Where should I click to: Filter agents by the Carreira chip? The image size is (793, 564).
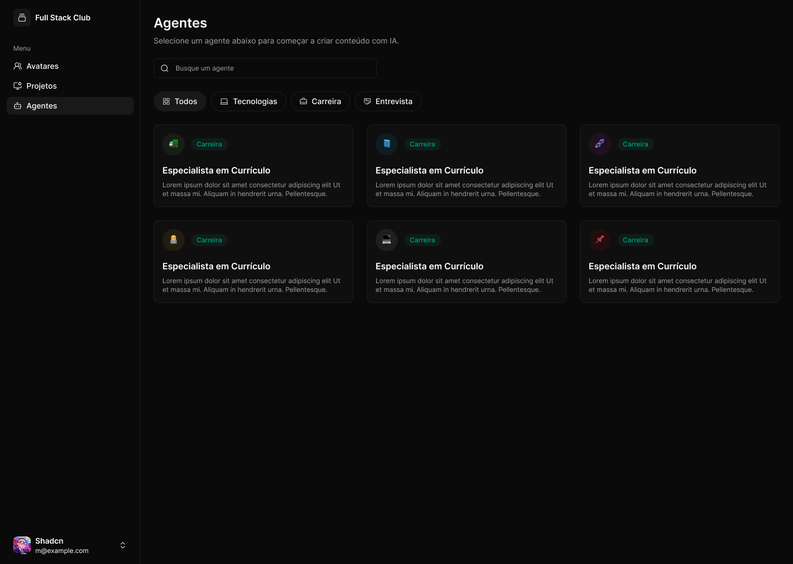pos(320,101)
